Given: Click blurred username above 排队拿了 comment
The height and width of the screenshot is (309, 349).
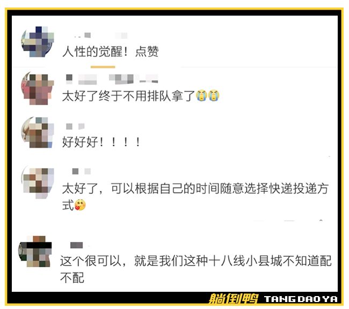Looking at the screenshot, I should pyautogui.click(x=112, y=80).
